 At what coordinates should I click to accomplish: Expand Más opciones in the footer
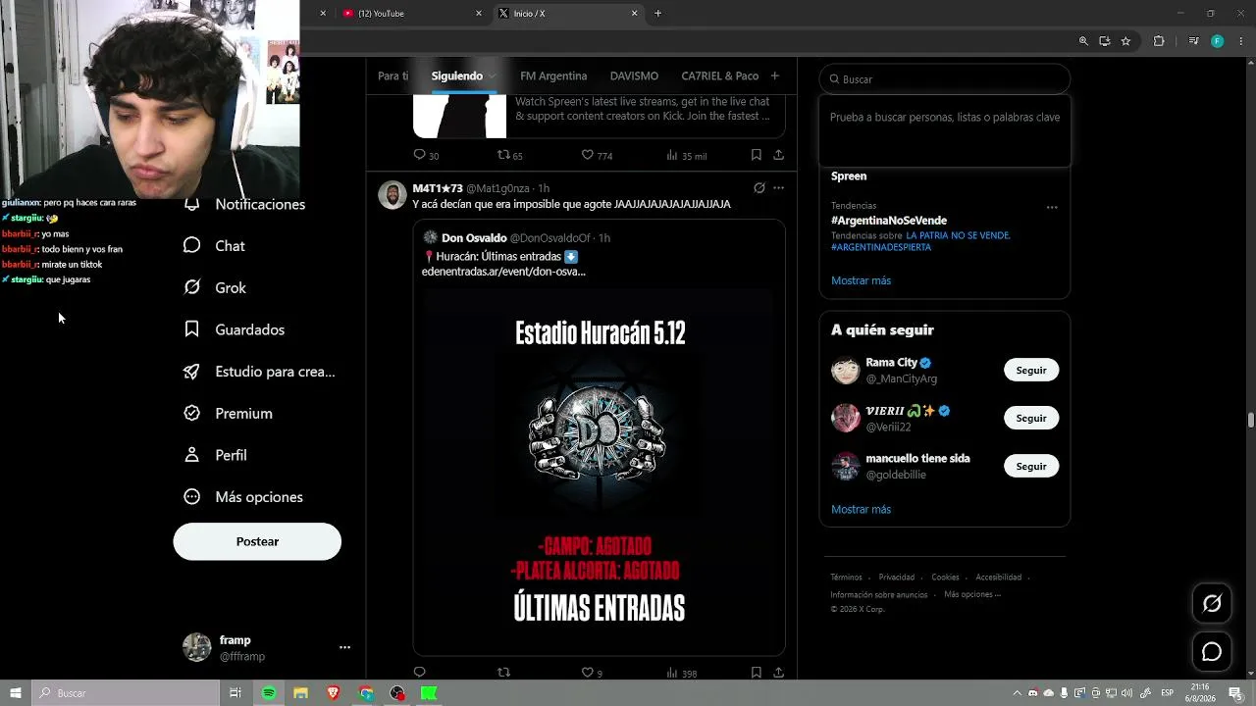coord(972,594)
